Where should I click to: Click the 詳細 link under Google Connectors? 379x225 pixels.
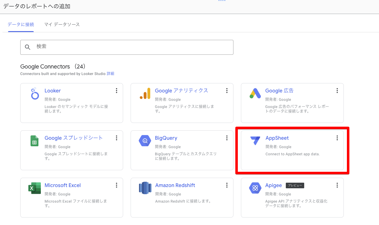110,74
